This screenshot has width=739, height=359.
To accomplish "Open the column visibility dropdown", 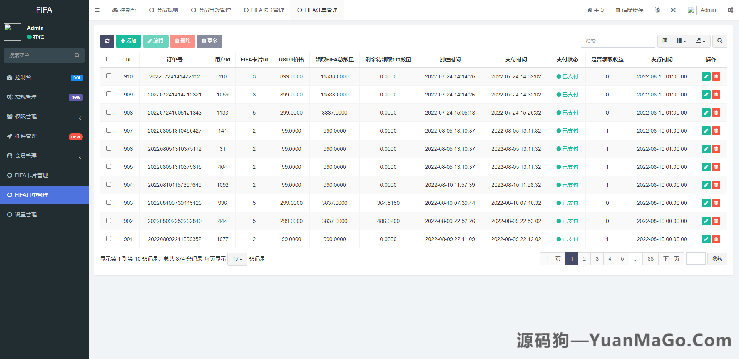I will (681, 41).
